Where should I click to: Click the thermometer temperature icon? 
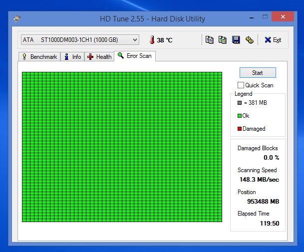click(x=152, y=40)
